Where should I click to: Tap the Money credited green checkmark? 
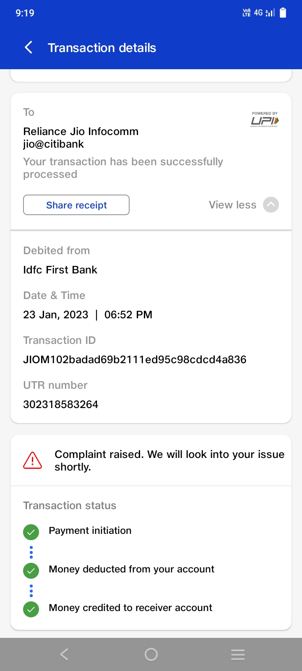(x=31, y=609)
